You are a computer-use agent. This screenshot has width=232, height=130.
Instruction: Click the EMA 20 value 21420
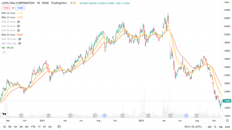pos(20,13)
